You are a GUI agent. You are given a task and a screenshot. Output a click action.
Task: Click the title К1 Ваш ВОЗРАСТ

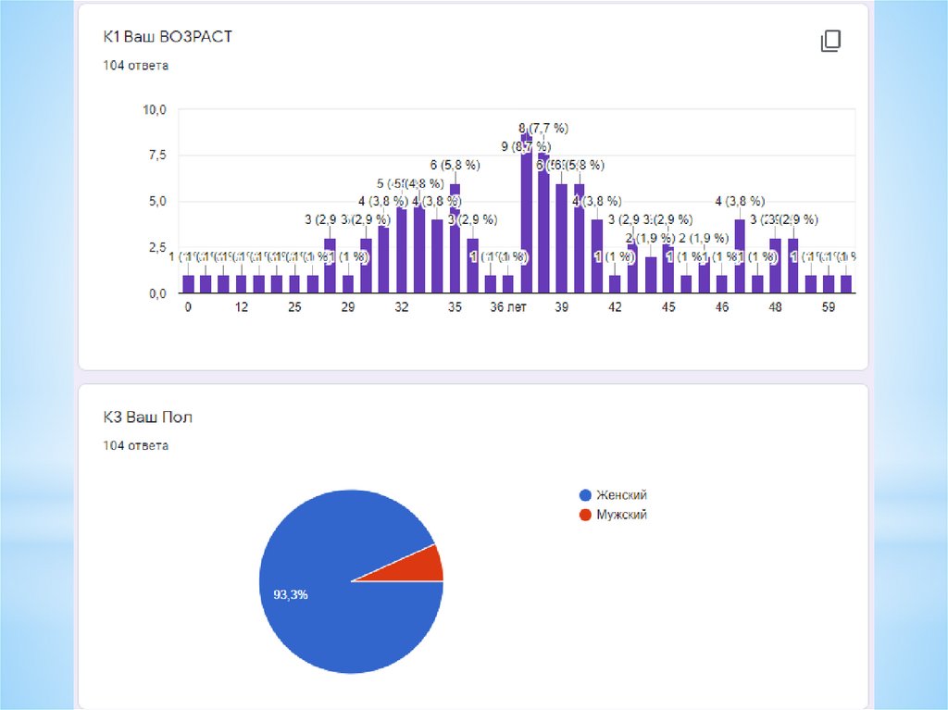168,37
